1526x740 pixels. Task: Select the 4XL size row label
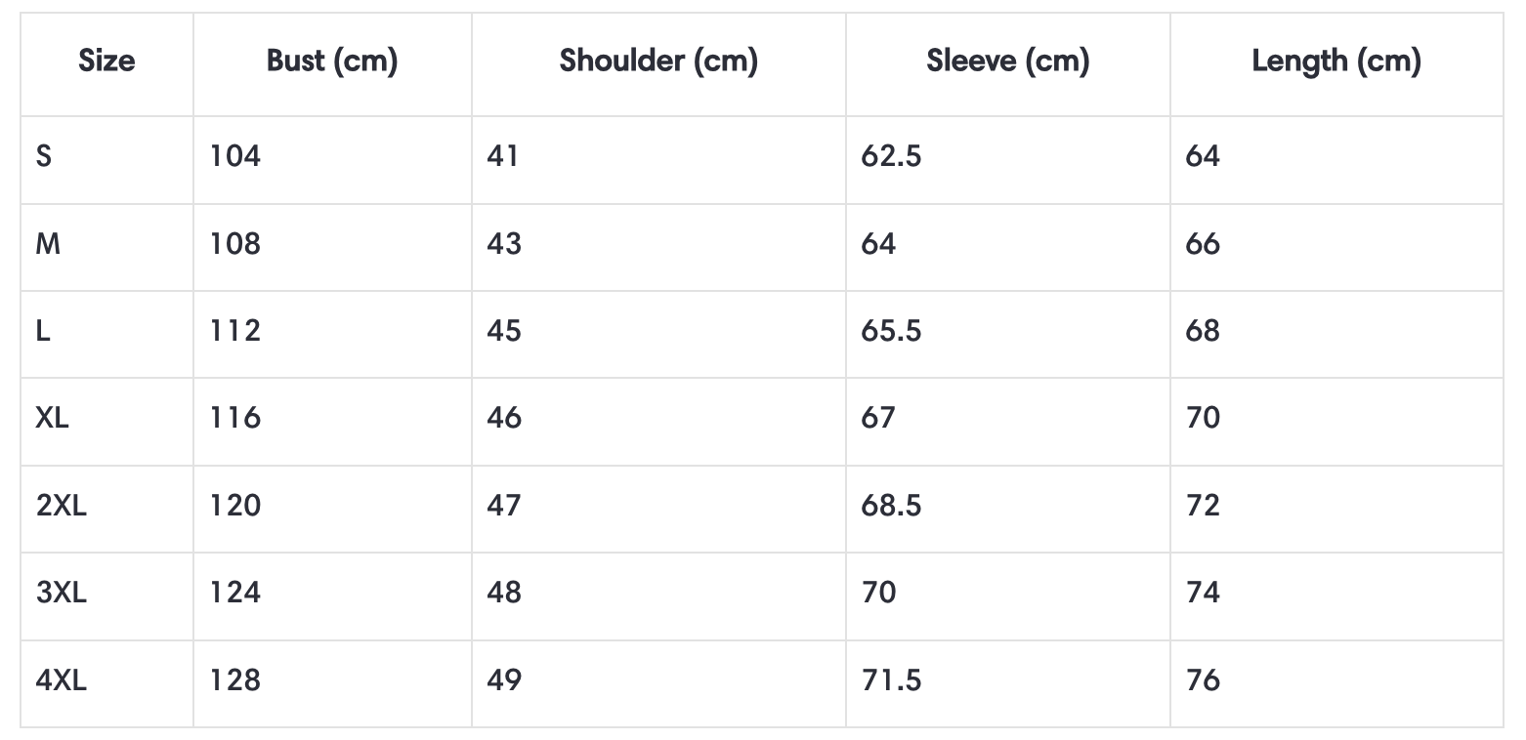(x=61, y=679)
